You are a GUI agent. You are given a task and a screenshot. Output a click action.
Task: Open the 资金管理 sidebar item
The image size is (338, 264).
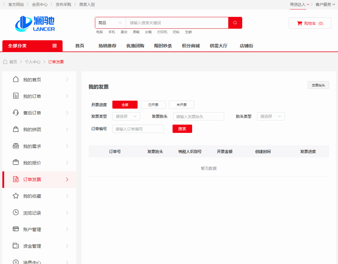coord(32,246)
